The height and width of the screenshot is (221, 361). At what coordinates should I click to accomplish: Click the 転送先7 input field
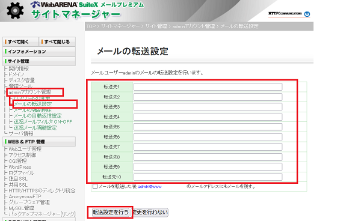click(208, 147)
